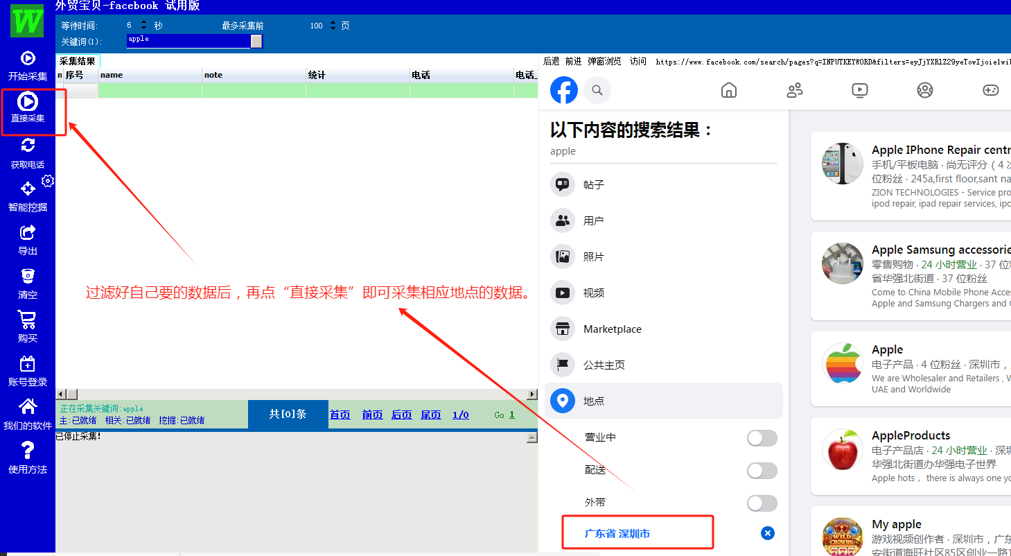Screen dimensions: 1011x556
Task: Click the name column header
Action: click(150, 75)
